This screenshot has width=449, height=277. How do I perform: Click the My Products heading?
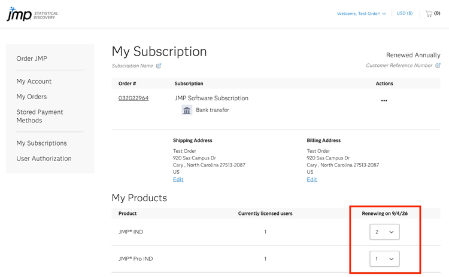click(x=139, y=198)
